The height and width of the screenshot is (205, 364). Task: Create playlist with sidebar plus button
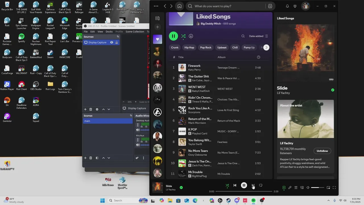point(158,27)
